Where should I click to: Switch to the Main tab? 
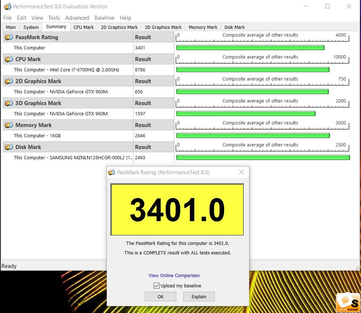(x=11, y=27)
